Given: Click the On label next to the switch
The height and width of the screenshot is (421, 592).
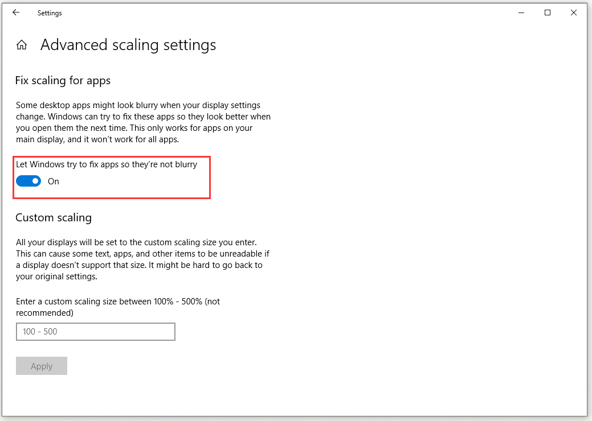Looking at the screenshot, I should click(53, 181).
